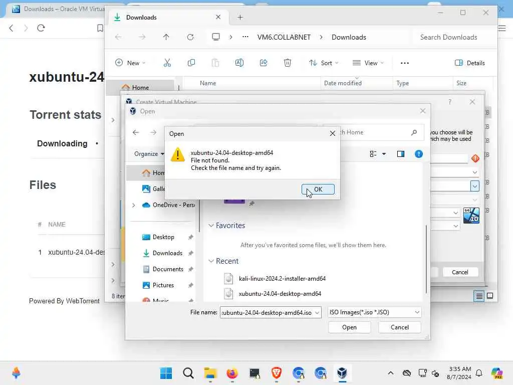Go forward in the Open dialog
Image resolution: width=513 pixels, height=385 pixels.
(153, 132)
